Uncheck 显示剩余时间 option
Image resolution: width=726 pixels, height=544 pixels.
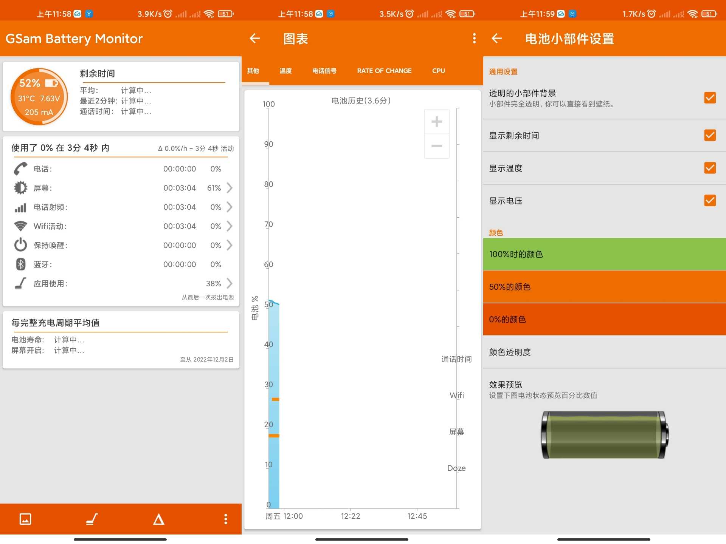[710, 135]
